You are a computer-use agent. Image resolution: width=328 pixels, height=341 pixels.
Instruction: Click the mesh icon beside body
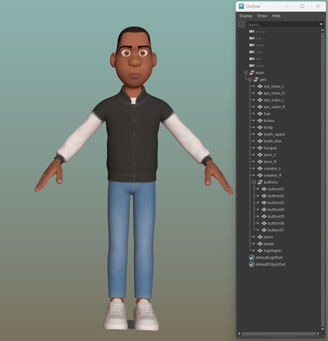tap(260, 127)
